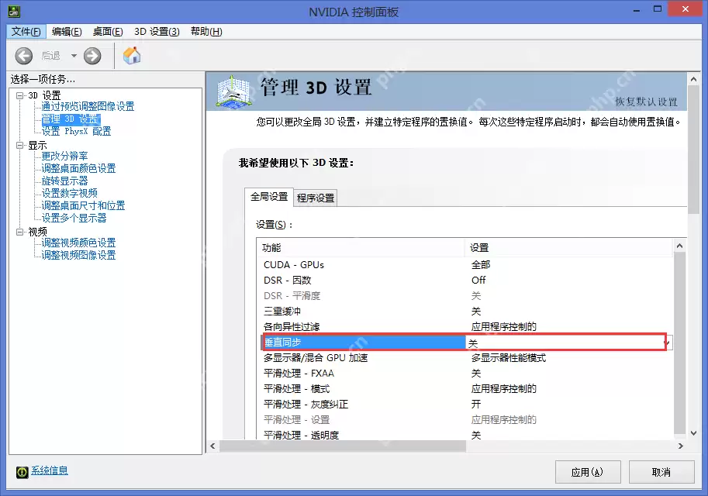Open the 文件 menu
Image resolution: width=708 pixels, height=496 pixels.
point(26,31)
